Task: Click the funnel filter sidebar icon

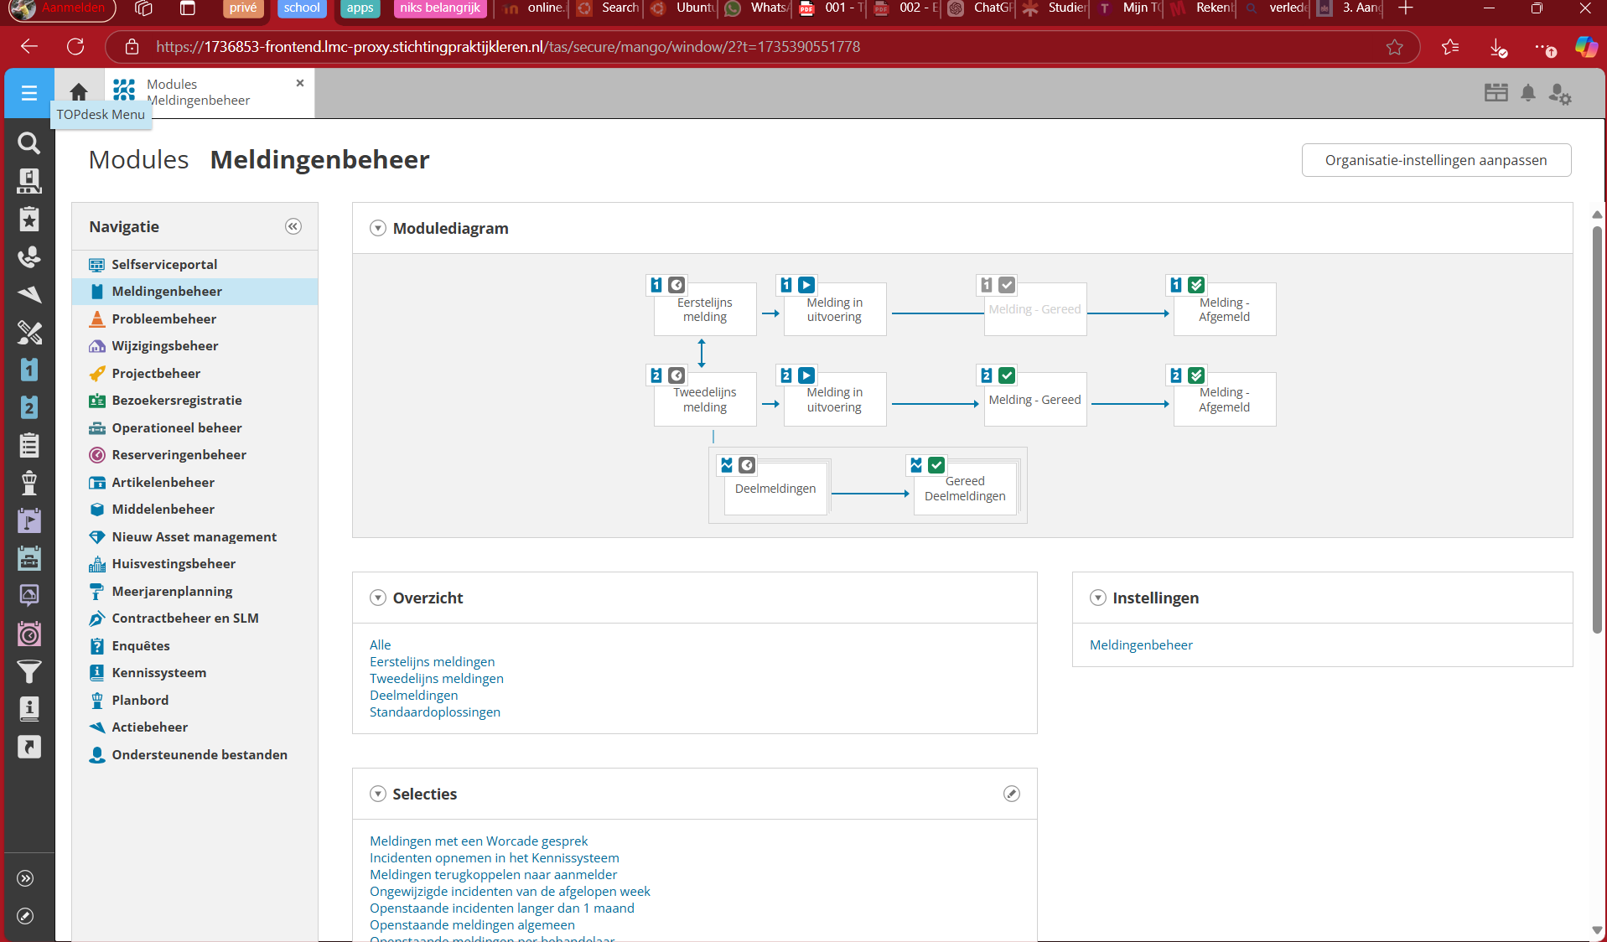Action: [29, 671]
